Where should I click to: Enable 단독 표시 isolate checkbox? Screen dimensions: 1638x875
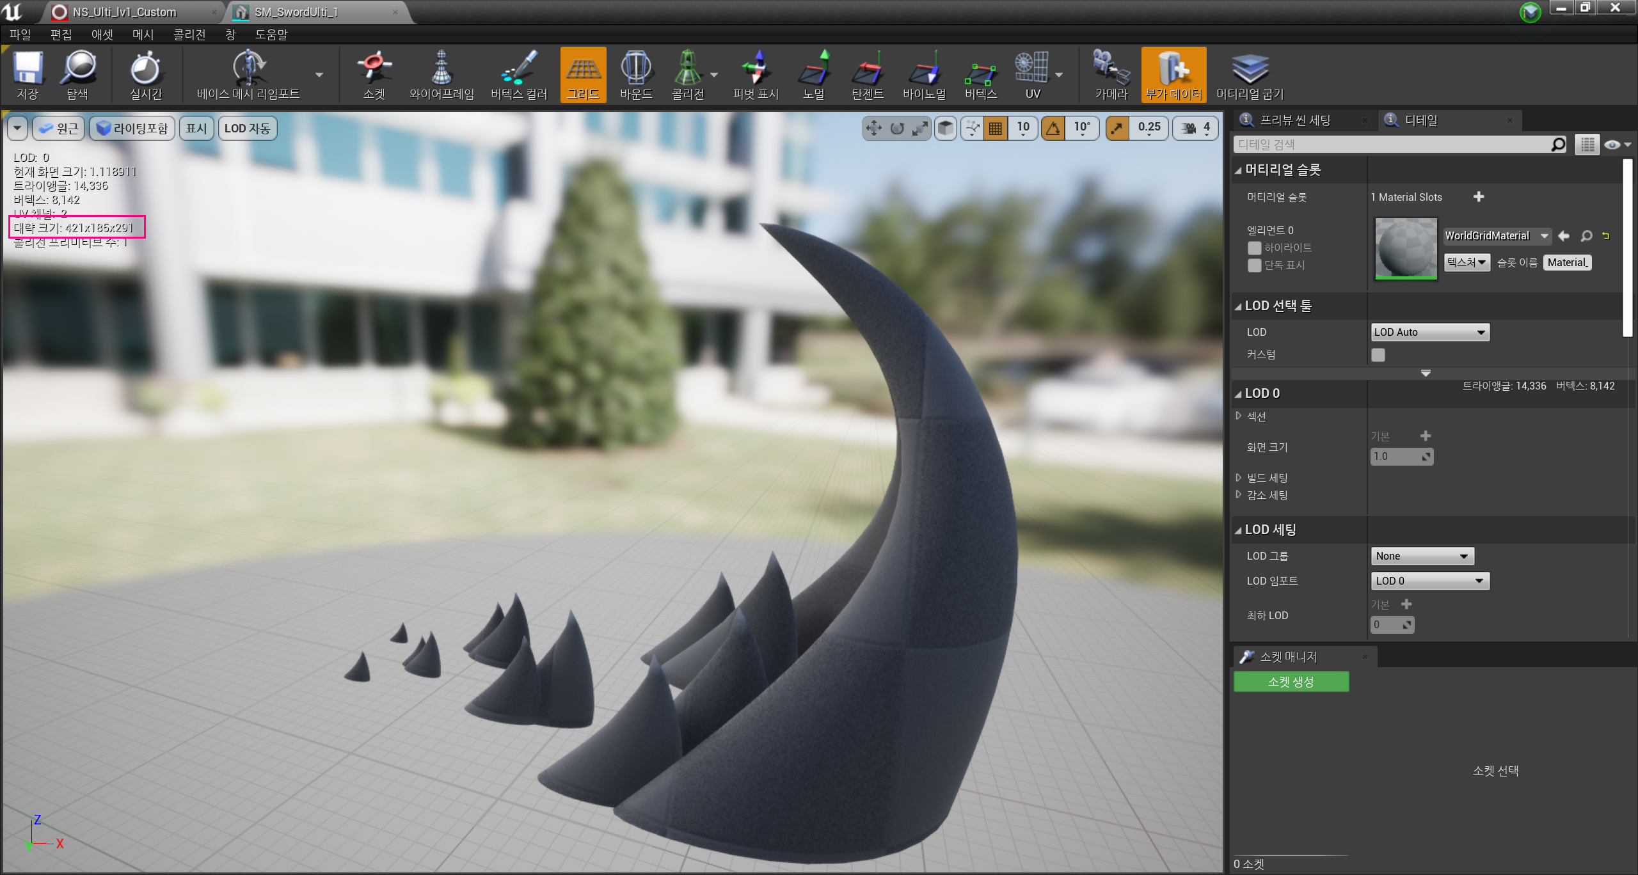(1254, 265)
